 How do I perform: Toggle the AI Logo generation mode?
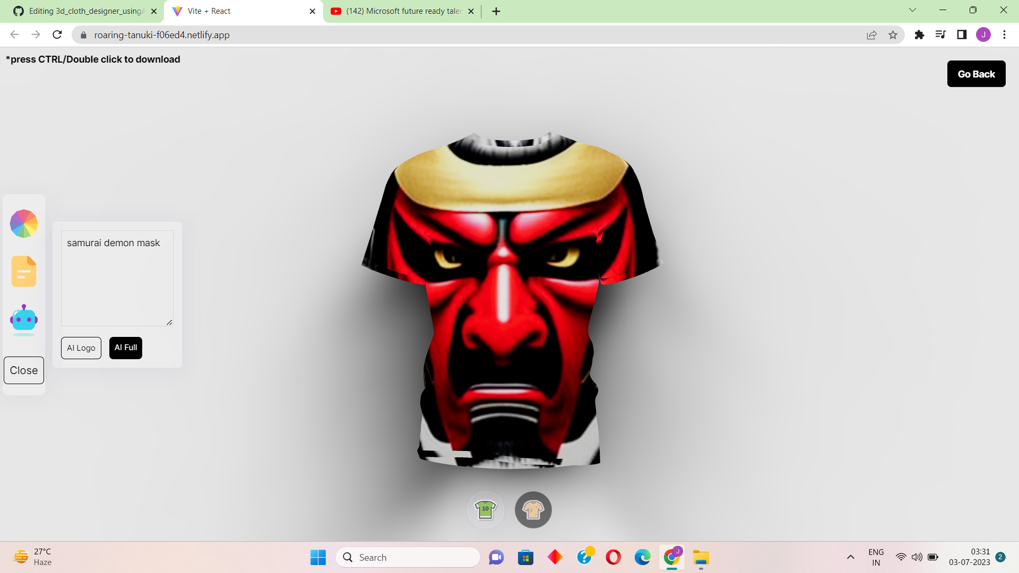[81, 348]
